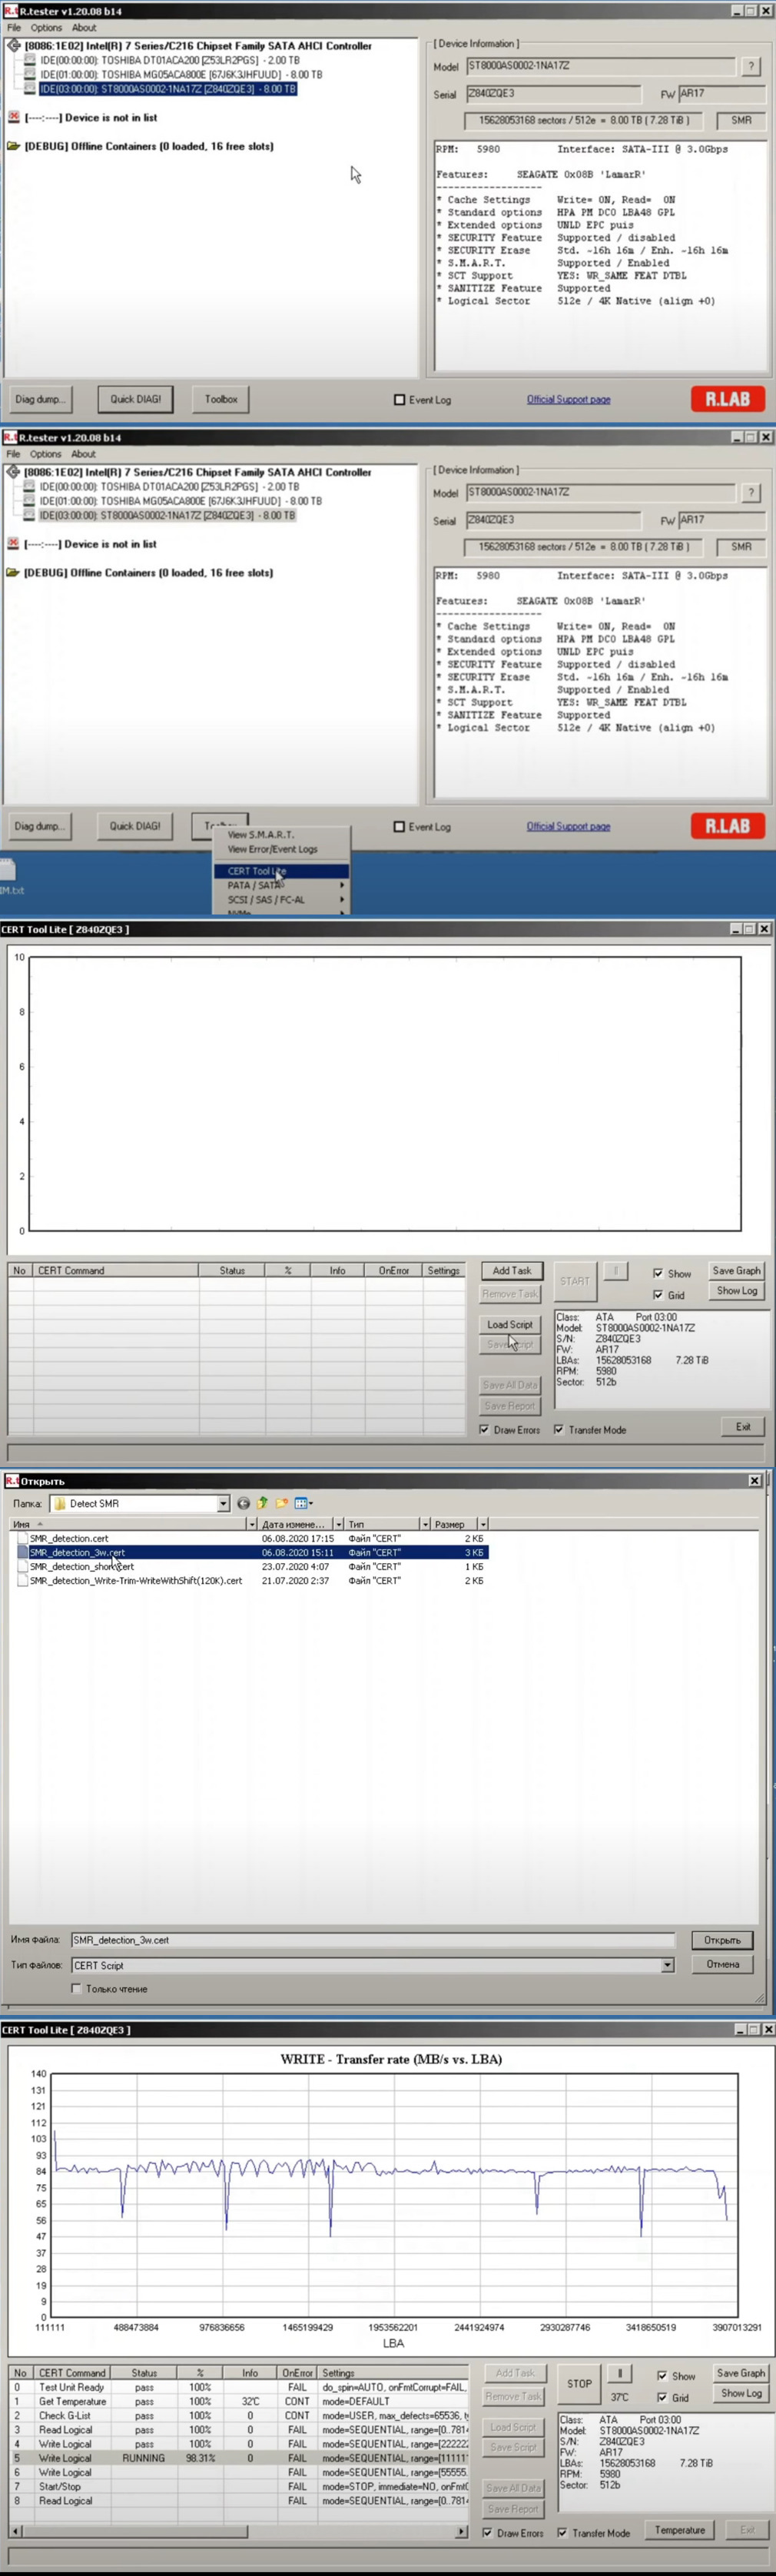The width and height of the screenshot is (776, 2576).
Task: Click the Offline Containers folder icon in upper R.tester window
Action: [14, 146]
